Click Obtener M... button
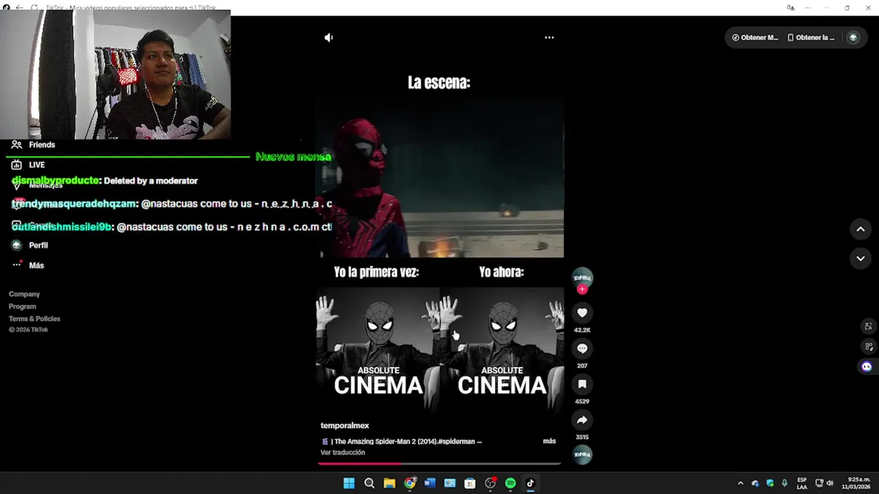Viewport: 879px width, 494px height. [x=755, y=38]
